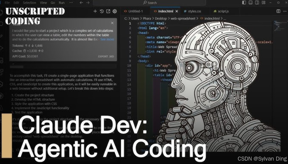Click 'Develop the HTML structure' step

click(x=35, y=99)
